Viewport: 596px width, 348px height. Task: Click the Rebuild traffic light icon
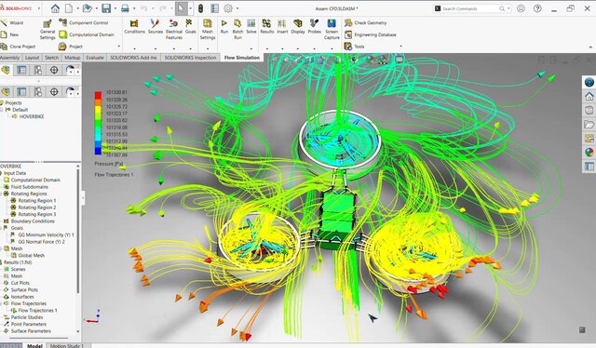201,8
